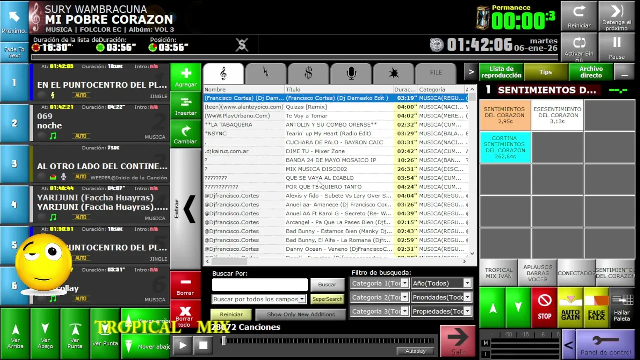The width and height of the screenshot is (640, 360).
Task: Click the ESESENTIMIENTO DEL CORAZON pad
Action: coord(557,115)
